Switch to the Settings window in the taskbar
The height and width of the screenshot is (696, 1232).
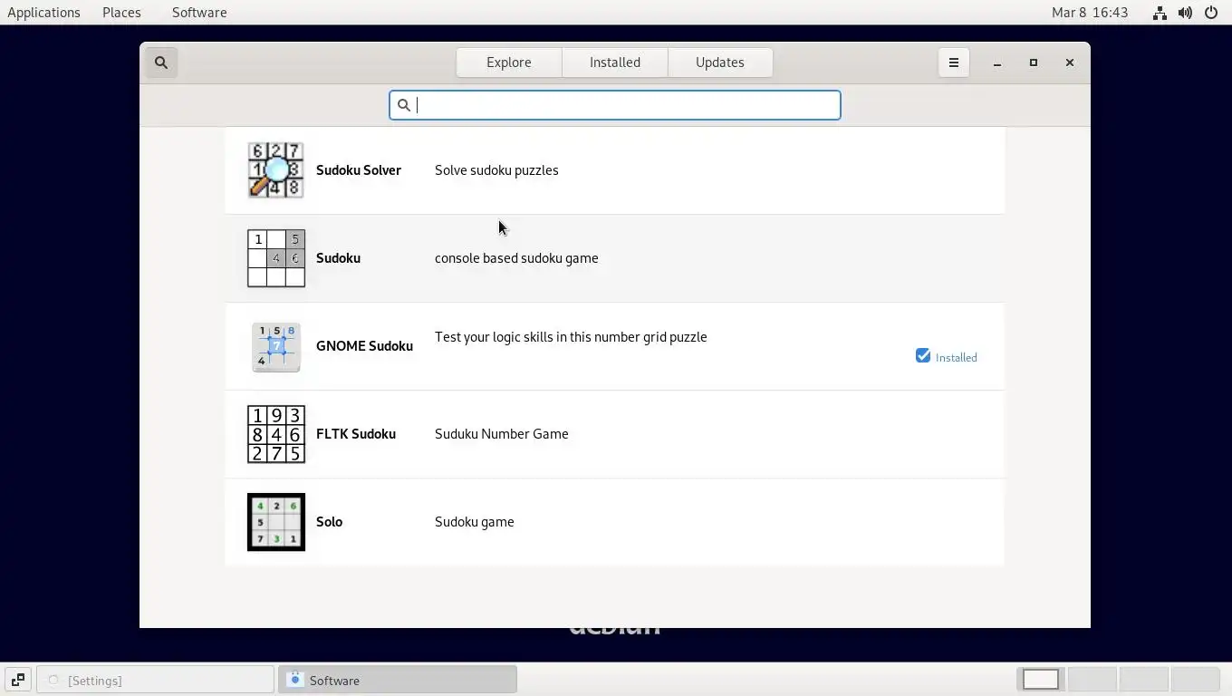[x=155, y=680]
